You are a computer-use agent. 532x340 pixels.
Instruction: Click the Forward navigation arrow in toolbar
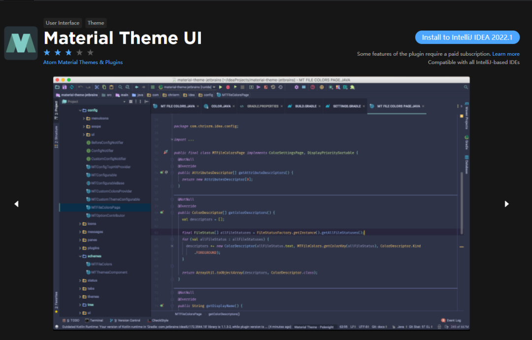point(143,87)
